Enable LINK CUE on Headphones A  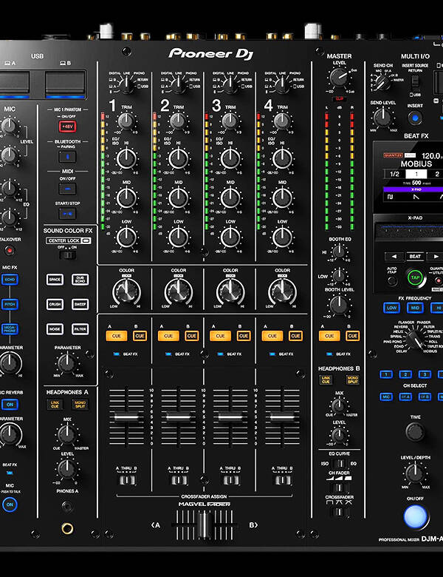click(x=55, y=405)
